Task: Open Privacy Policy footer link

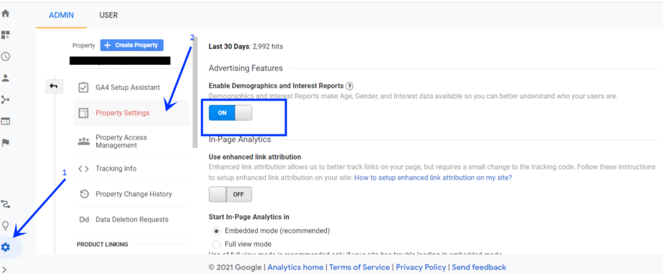Action: [x=421, y=267]
